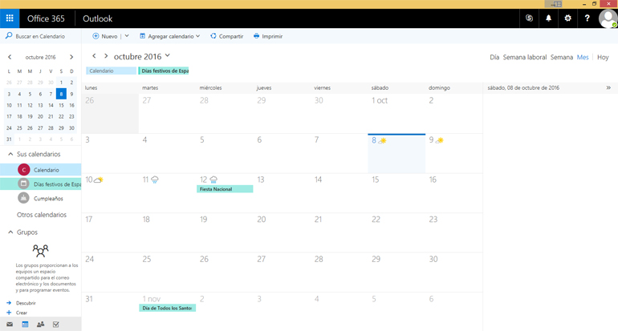Open People view from bottom bar
618x331 pixels.
[40, 325]
